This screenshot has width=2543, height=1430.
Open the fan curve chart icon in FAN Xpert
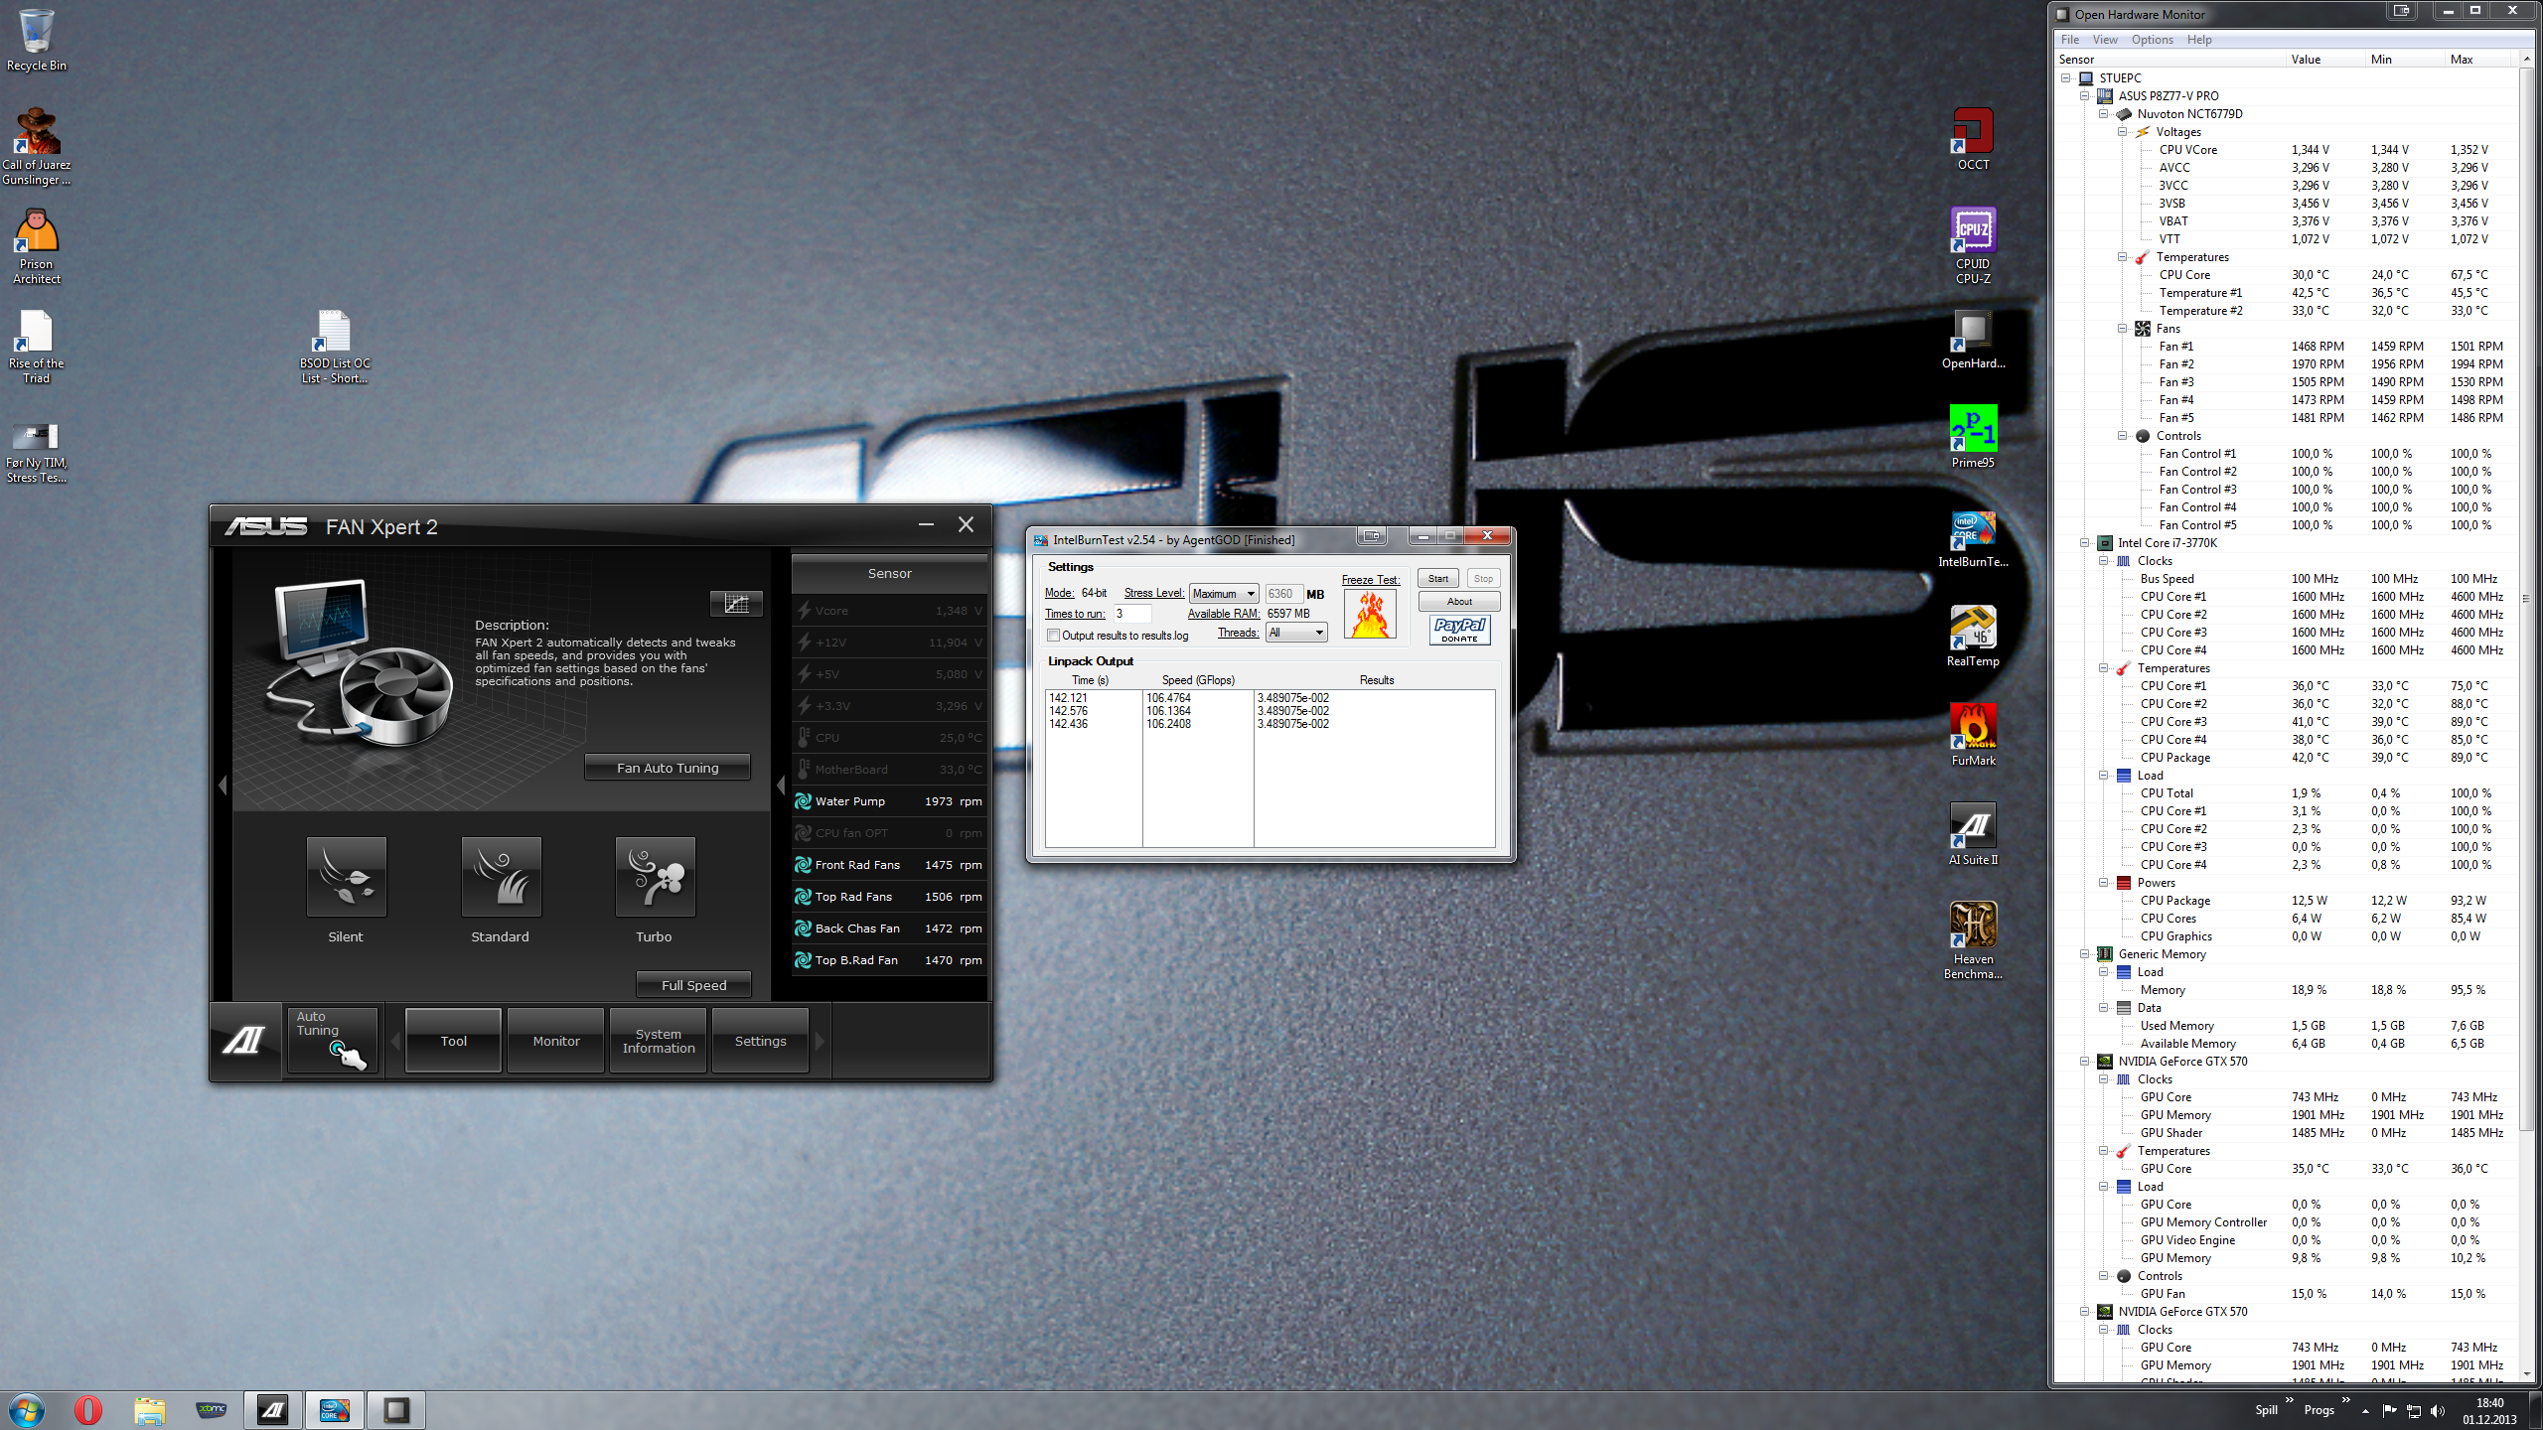coord(736,603)
